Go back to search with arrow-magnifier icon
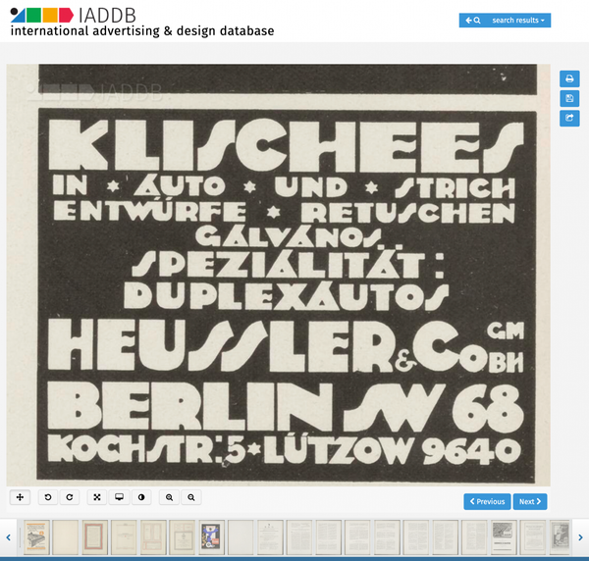Screen dimensions: 589x561 473,21
